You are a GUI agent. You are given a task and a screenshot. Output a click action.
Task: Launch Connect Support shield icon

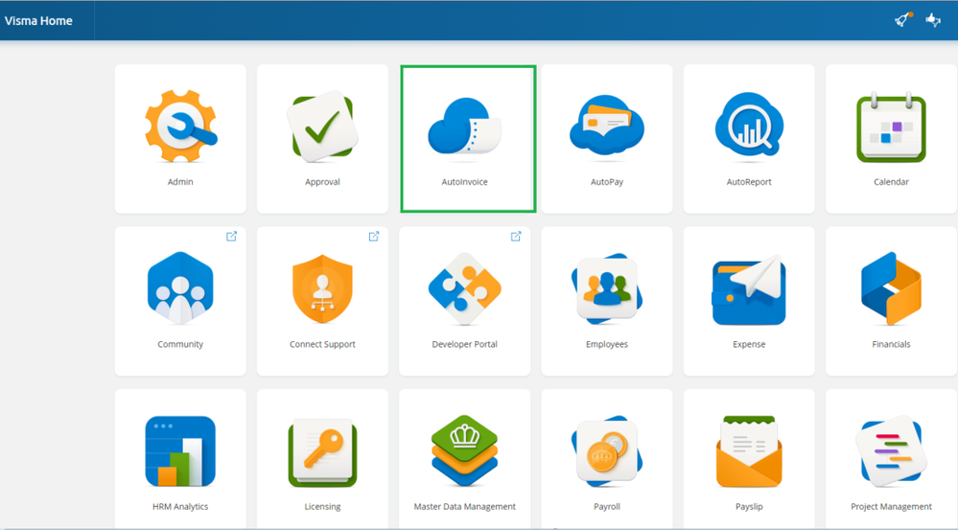click(322, 288)
